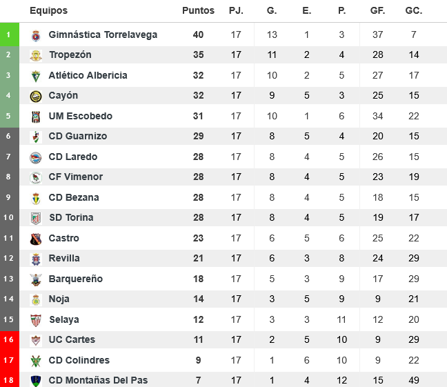The width and height of the screenshot is (447, 387).
Task: Click the Castro club shield icon
Action: [x=36, y=239]
